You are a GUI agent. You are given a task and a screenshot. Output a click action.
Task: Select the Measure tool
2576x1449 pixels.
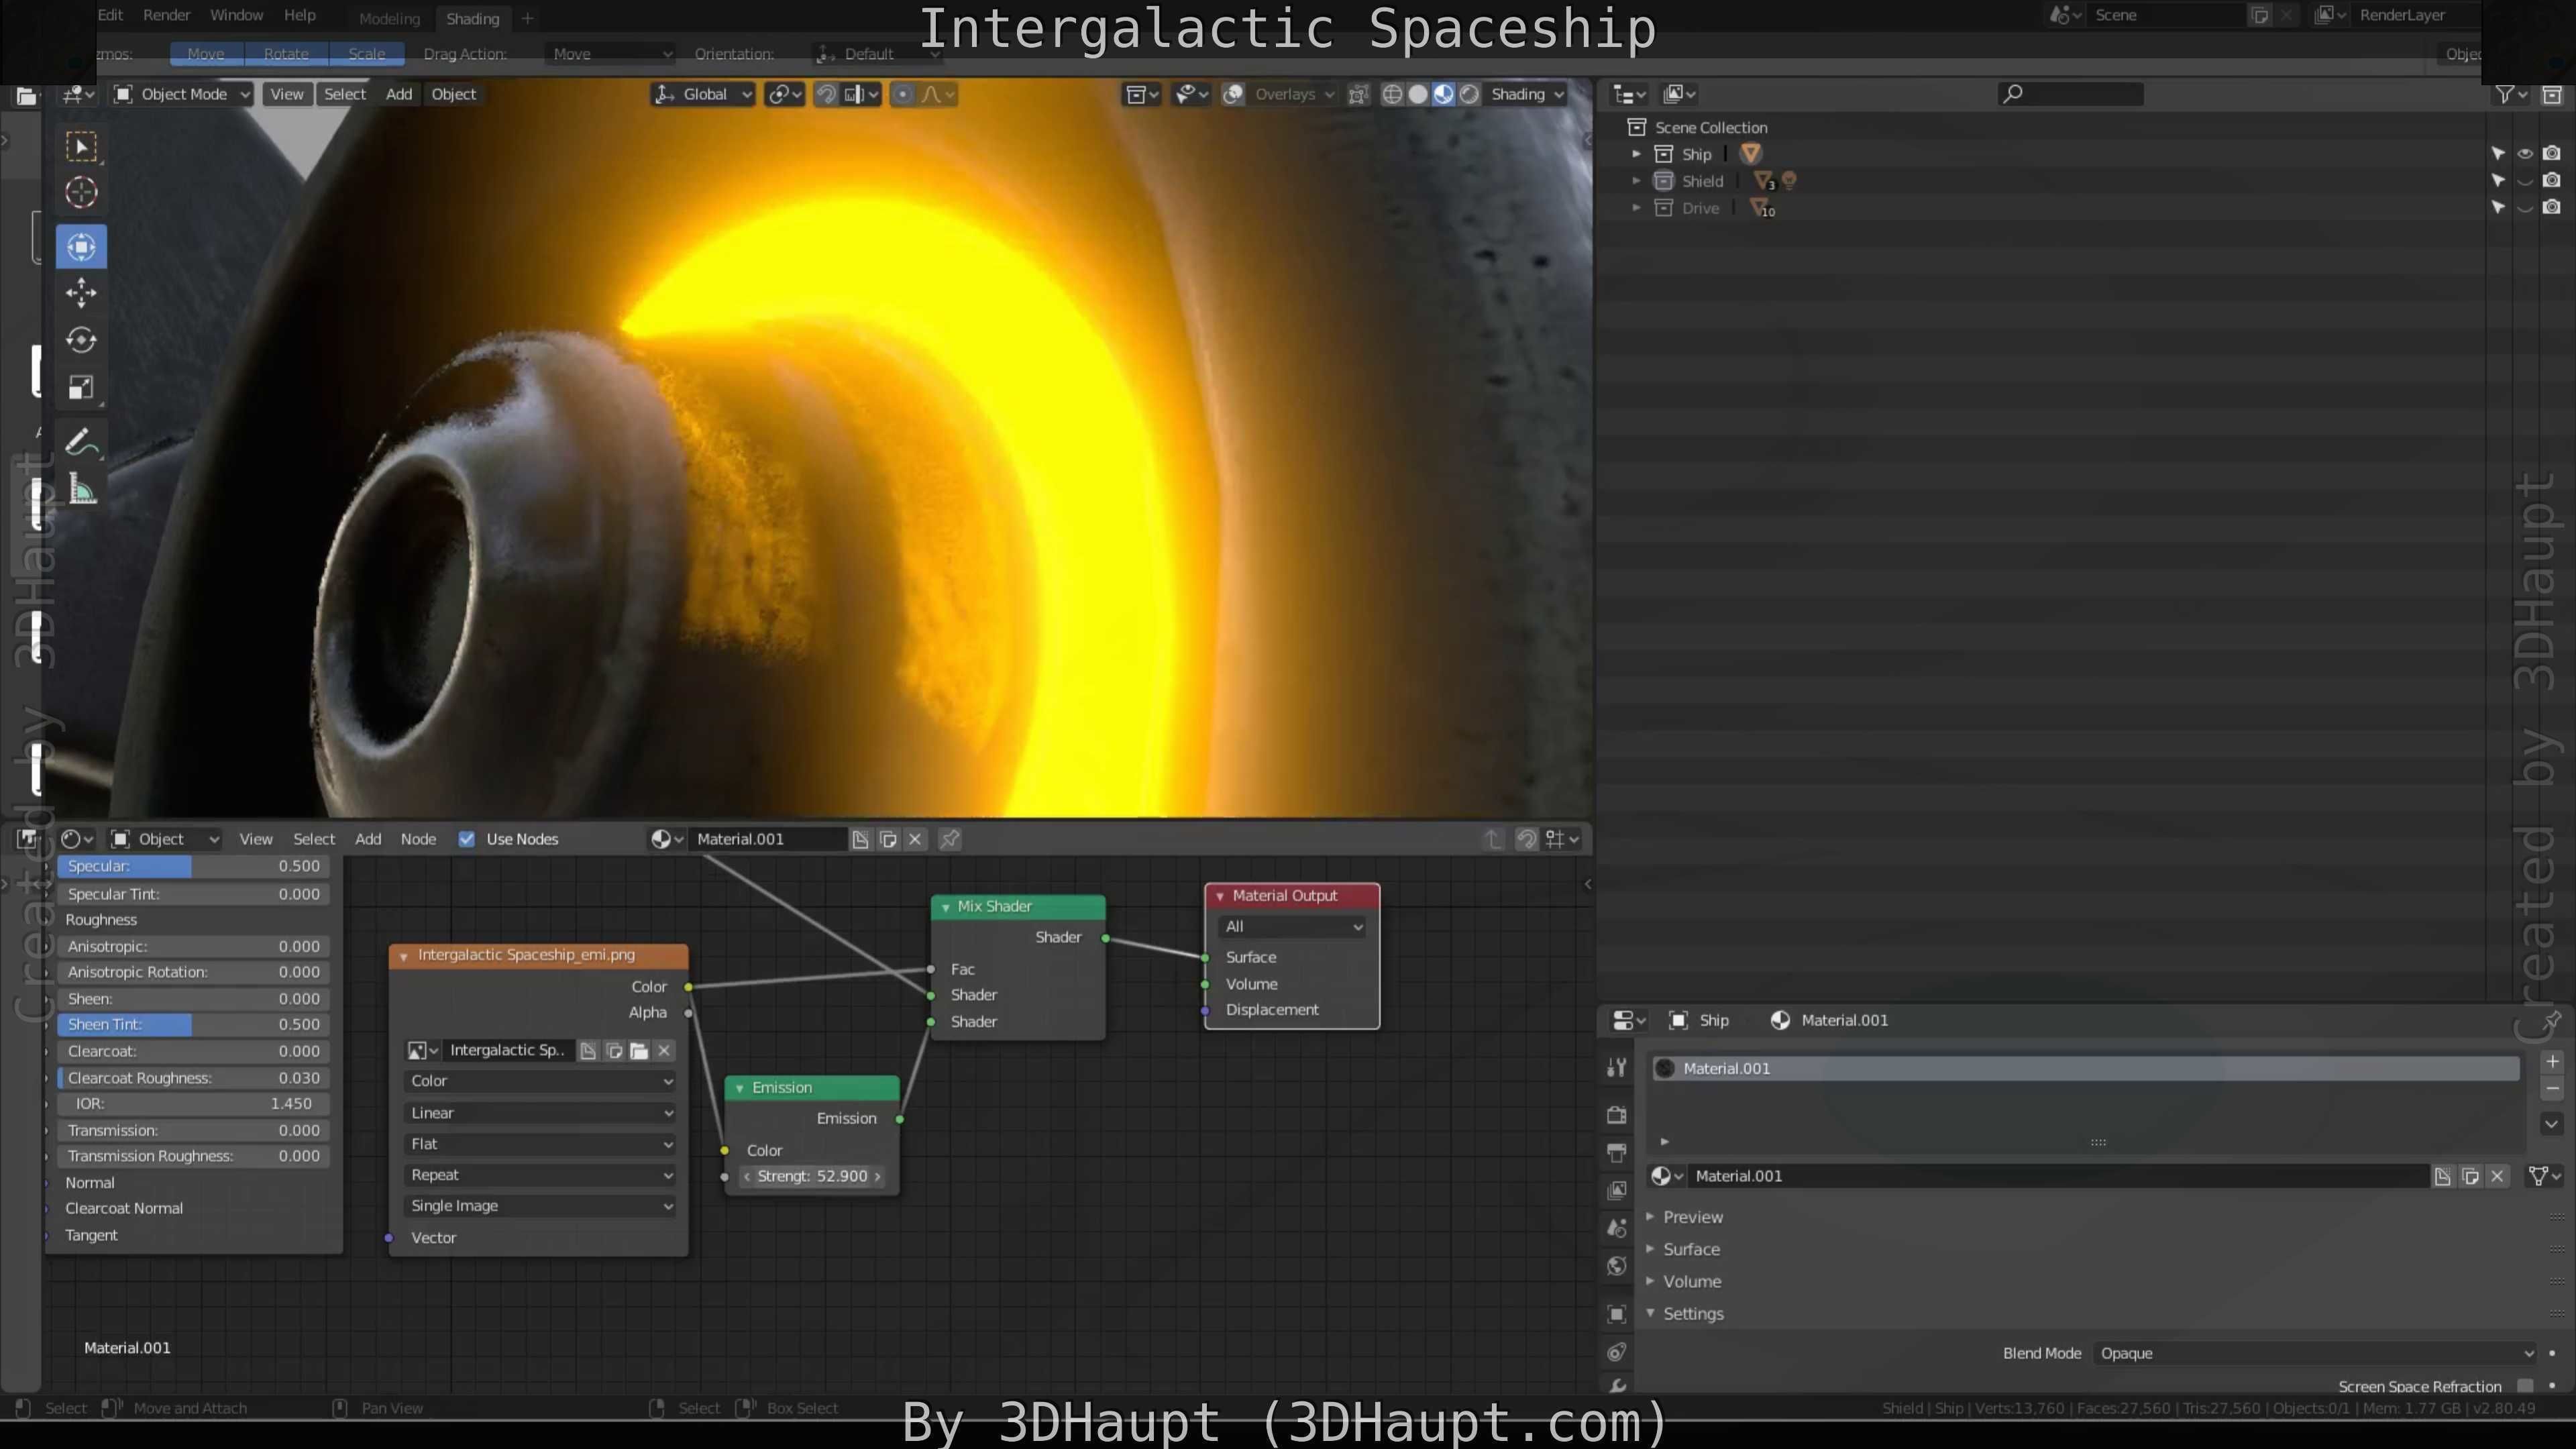(x=81, y=490)
